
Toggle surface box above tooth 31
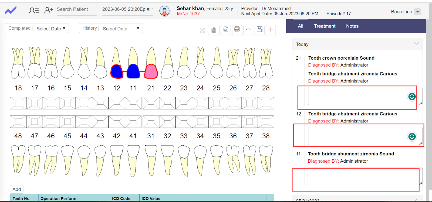point(151,122)
